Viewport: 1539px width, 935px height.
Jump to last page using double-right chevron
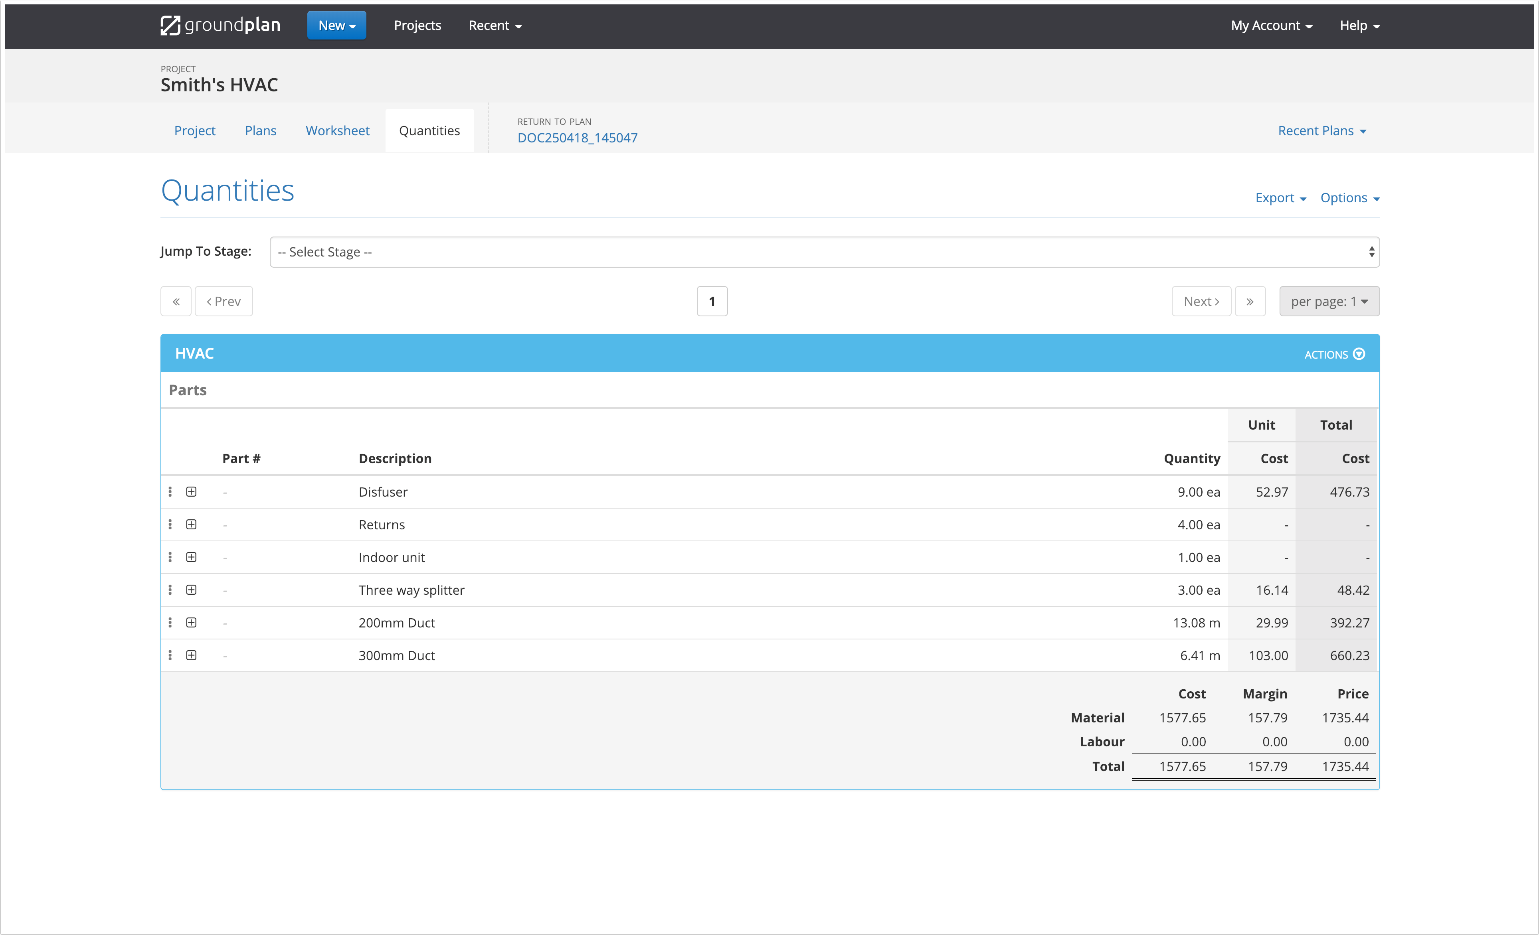(1250, 301)
